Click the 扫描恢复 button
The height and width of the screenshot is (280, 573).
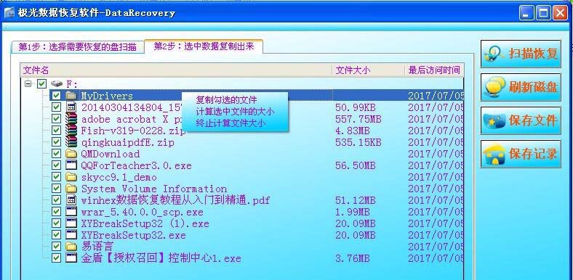click(521, 54)
